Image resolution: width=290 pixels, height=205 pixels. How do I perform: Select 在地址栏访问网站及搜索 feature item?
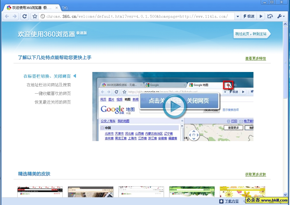(x=49, y=85)
